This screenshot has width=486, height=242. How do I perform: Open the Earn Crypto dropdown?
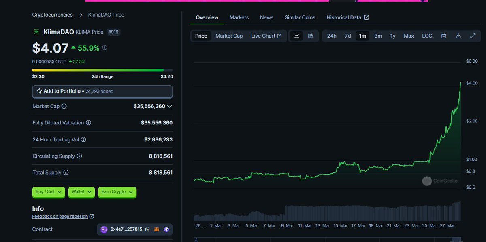coord(117,191)
